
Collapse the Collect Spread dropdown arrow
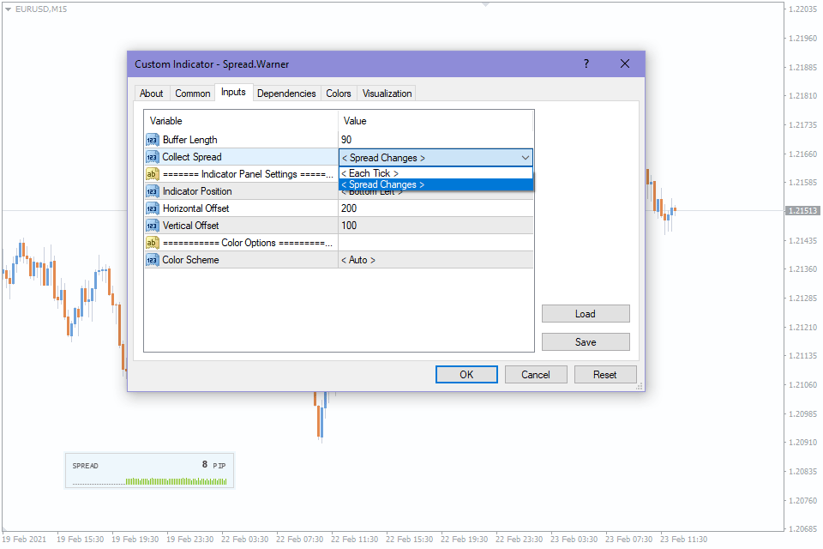point(525,158)
